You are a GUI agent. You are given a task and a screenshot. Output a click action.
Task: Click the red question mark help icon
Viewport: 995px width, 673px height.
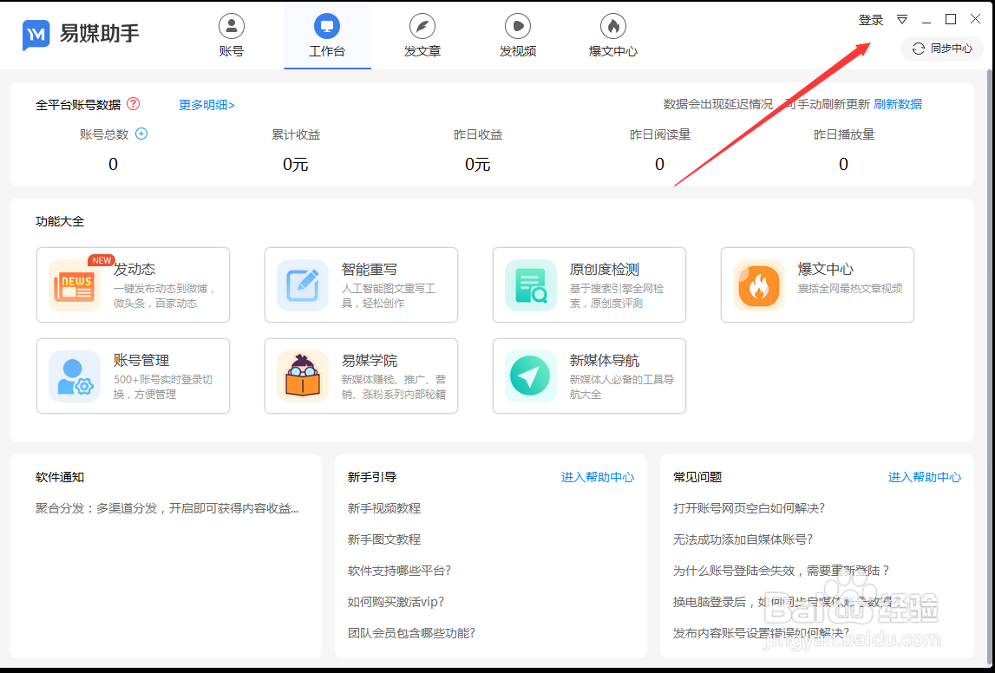pyautogui.click(x=134, y=103)
